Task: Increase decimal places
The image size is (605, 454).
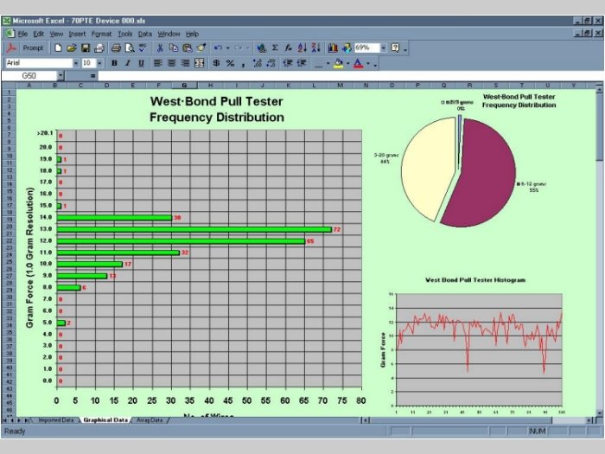Action: (258, 63)
